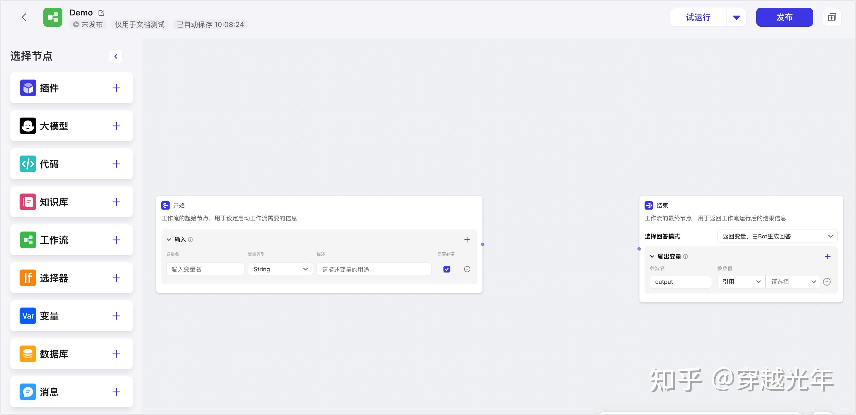This screenshot has height=415, width=856.
Task: Add a Knowledge base (知识库) node
Action: pyautogui.click(x=116, y=202)
